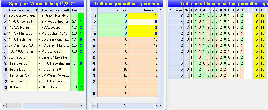Click the up arrow of Treffer table scrollbar
The image size is (268, 110).
click(161, 10)
